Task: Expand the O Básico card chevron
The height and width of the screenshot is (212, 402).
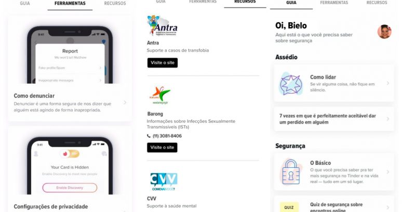Action: point(388,172)
